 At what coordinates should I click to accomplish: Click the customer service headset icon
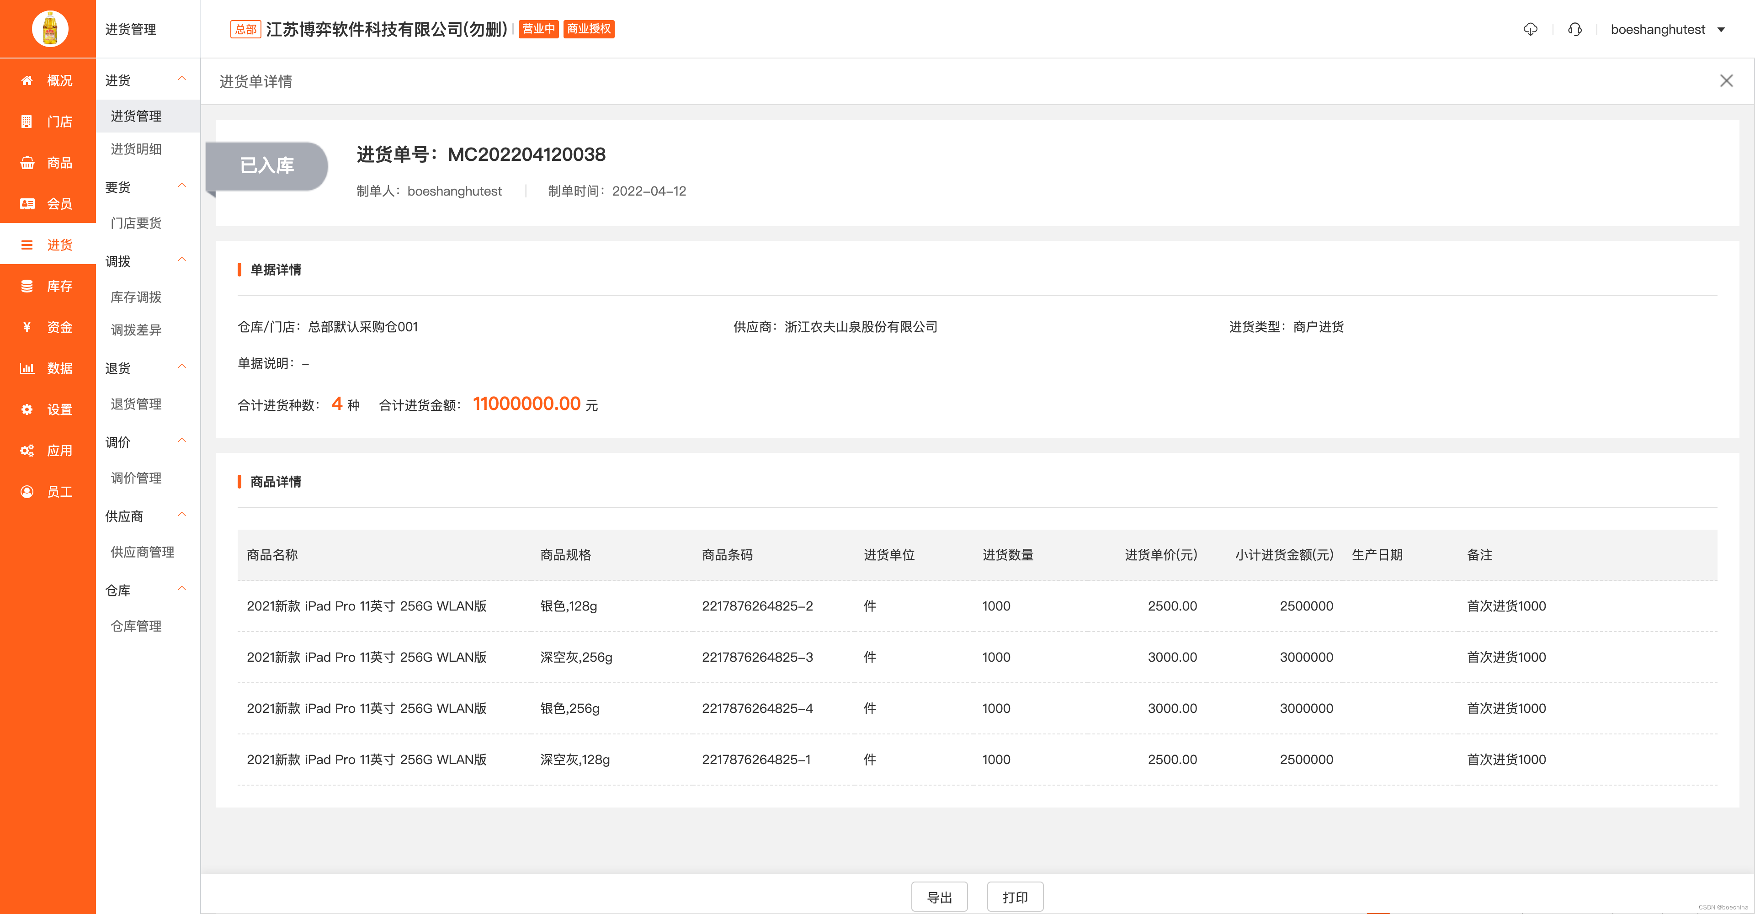(x=1574, y=29)
